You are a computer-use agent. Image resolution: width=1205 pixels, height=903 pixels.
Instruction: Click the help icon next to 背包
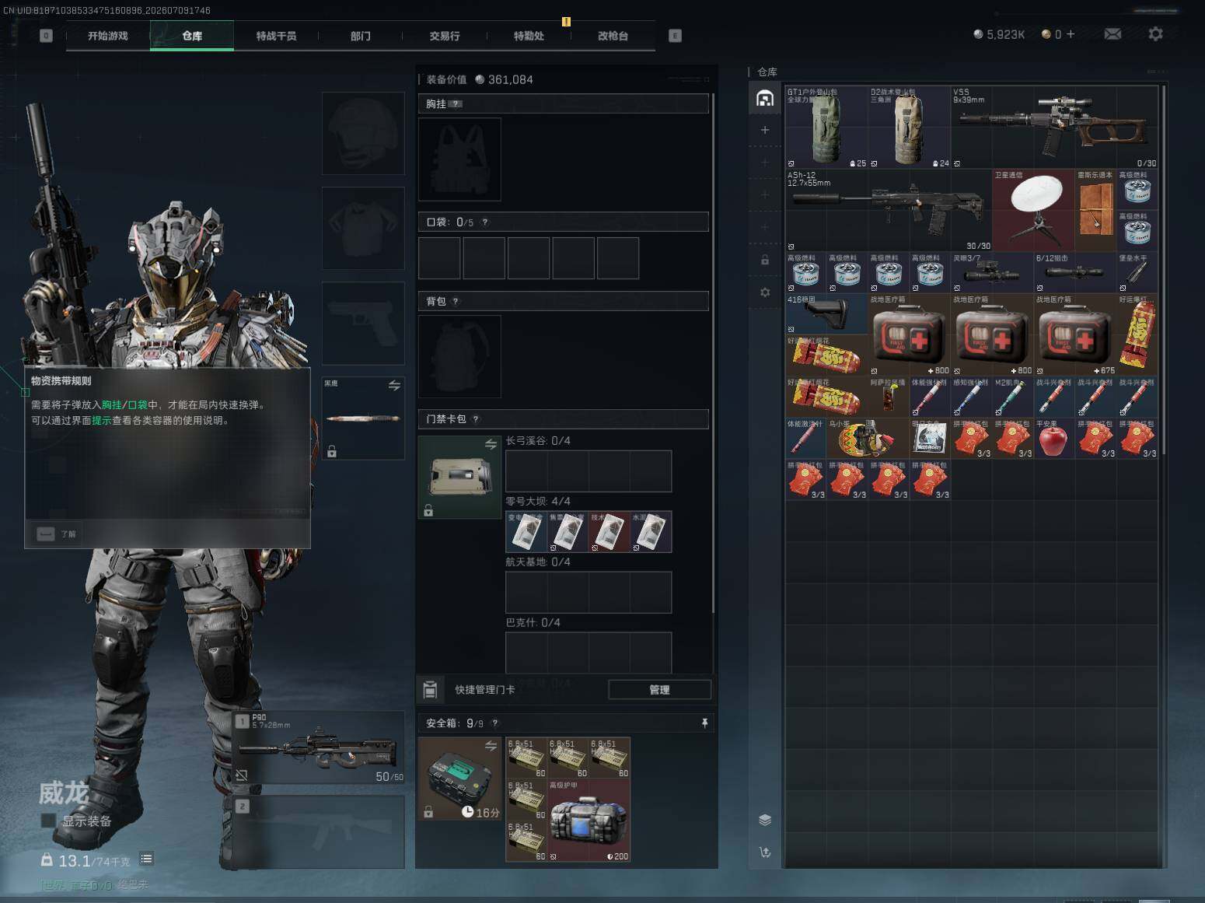[456, 302]
